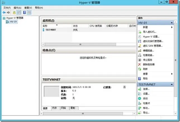Sort by the 分配的内存 column header
Screen dimensions: 180x122
[x=117, y=26]
